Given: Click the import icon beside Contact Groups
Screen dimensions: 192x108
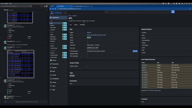Looking at the screenshot, I should (x=66, y=55).
